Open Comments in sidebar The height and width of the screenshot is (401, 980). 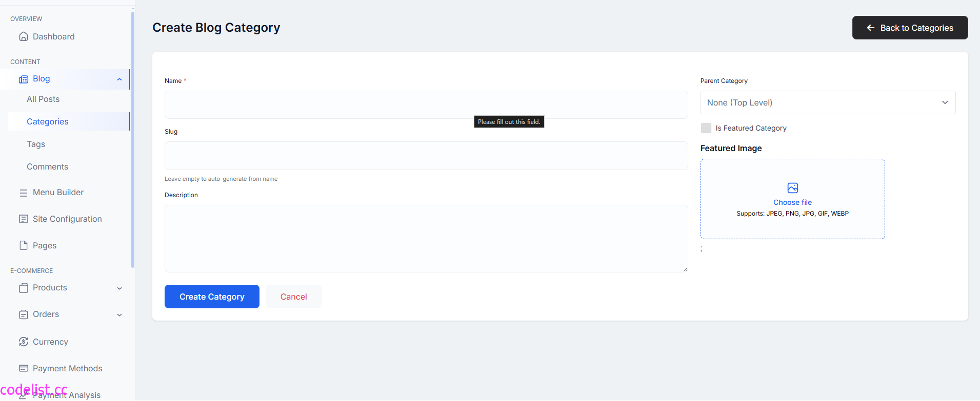click(47, 166)
